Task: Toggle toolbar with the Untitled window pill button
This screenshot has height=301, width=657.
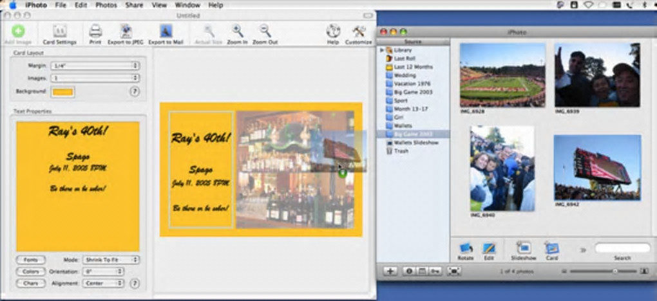Action: tap(368, 15)
